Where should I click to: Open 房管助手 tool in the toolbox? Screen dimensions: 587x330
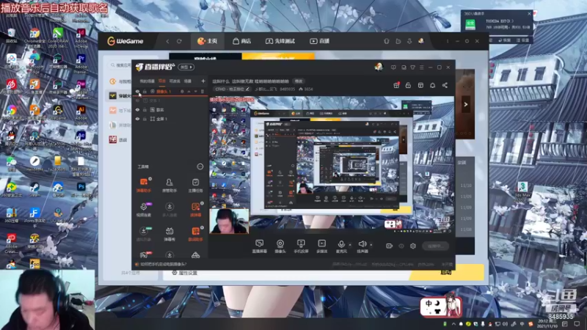(x=169, y=186)
